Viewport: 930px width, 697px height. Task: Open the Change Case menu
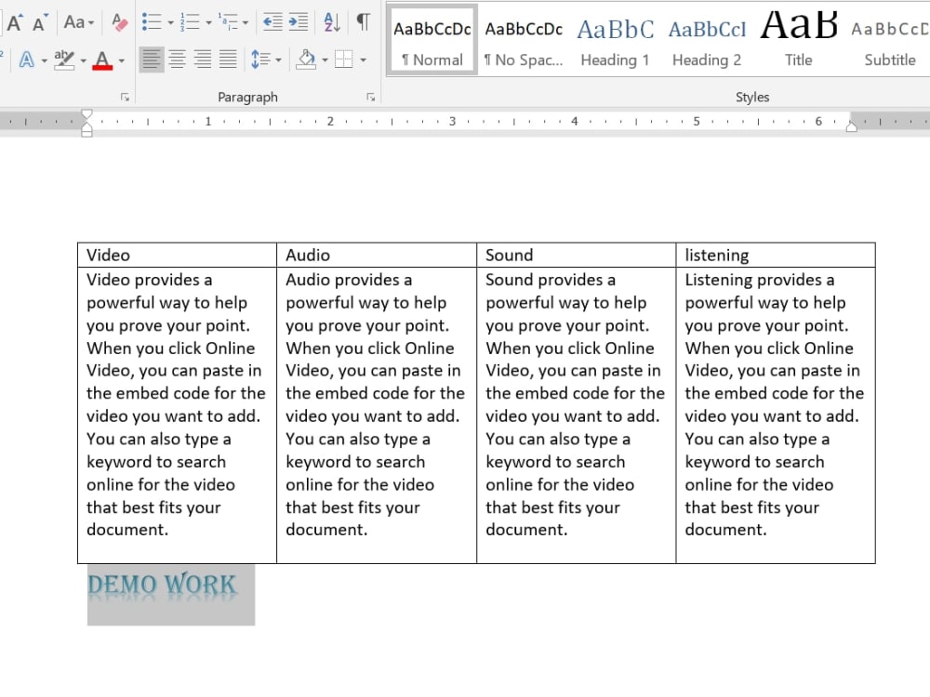79,22
